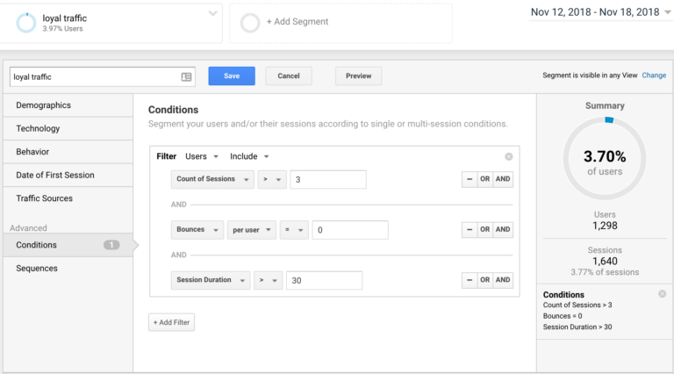Click AND on Session Duration row
This screenshot has height=374, width=674.
pos(503,280)
